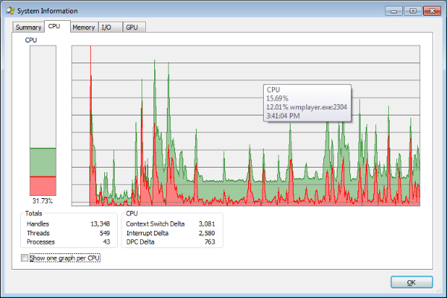Enable Show one graph per CPU checkbox
447x298 pixels.
pos(27,258)
